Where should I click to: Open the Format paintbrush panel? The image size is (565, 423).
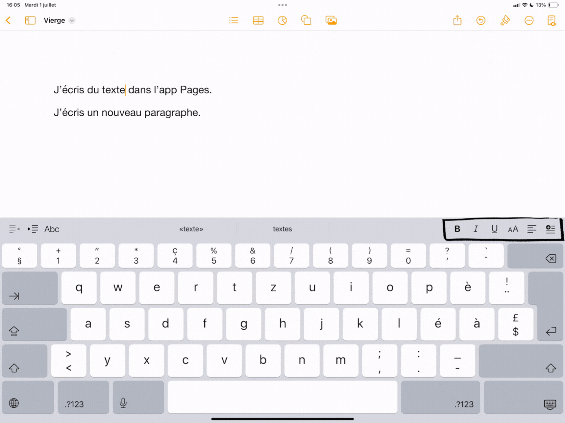[505, 21]
